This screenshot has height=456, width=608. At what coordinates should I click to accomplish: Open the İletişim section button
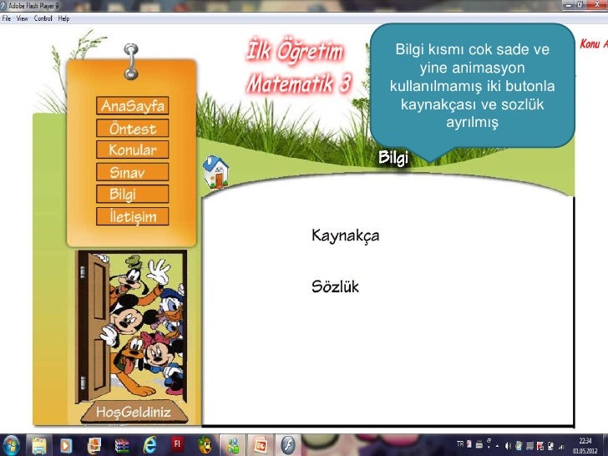click(133, 216)
